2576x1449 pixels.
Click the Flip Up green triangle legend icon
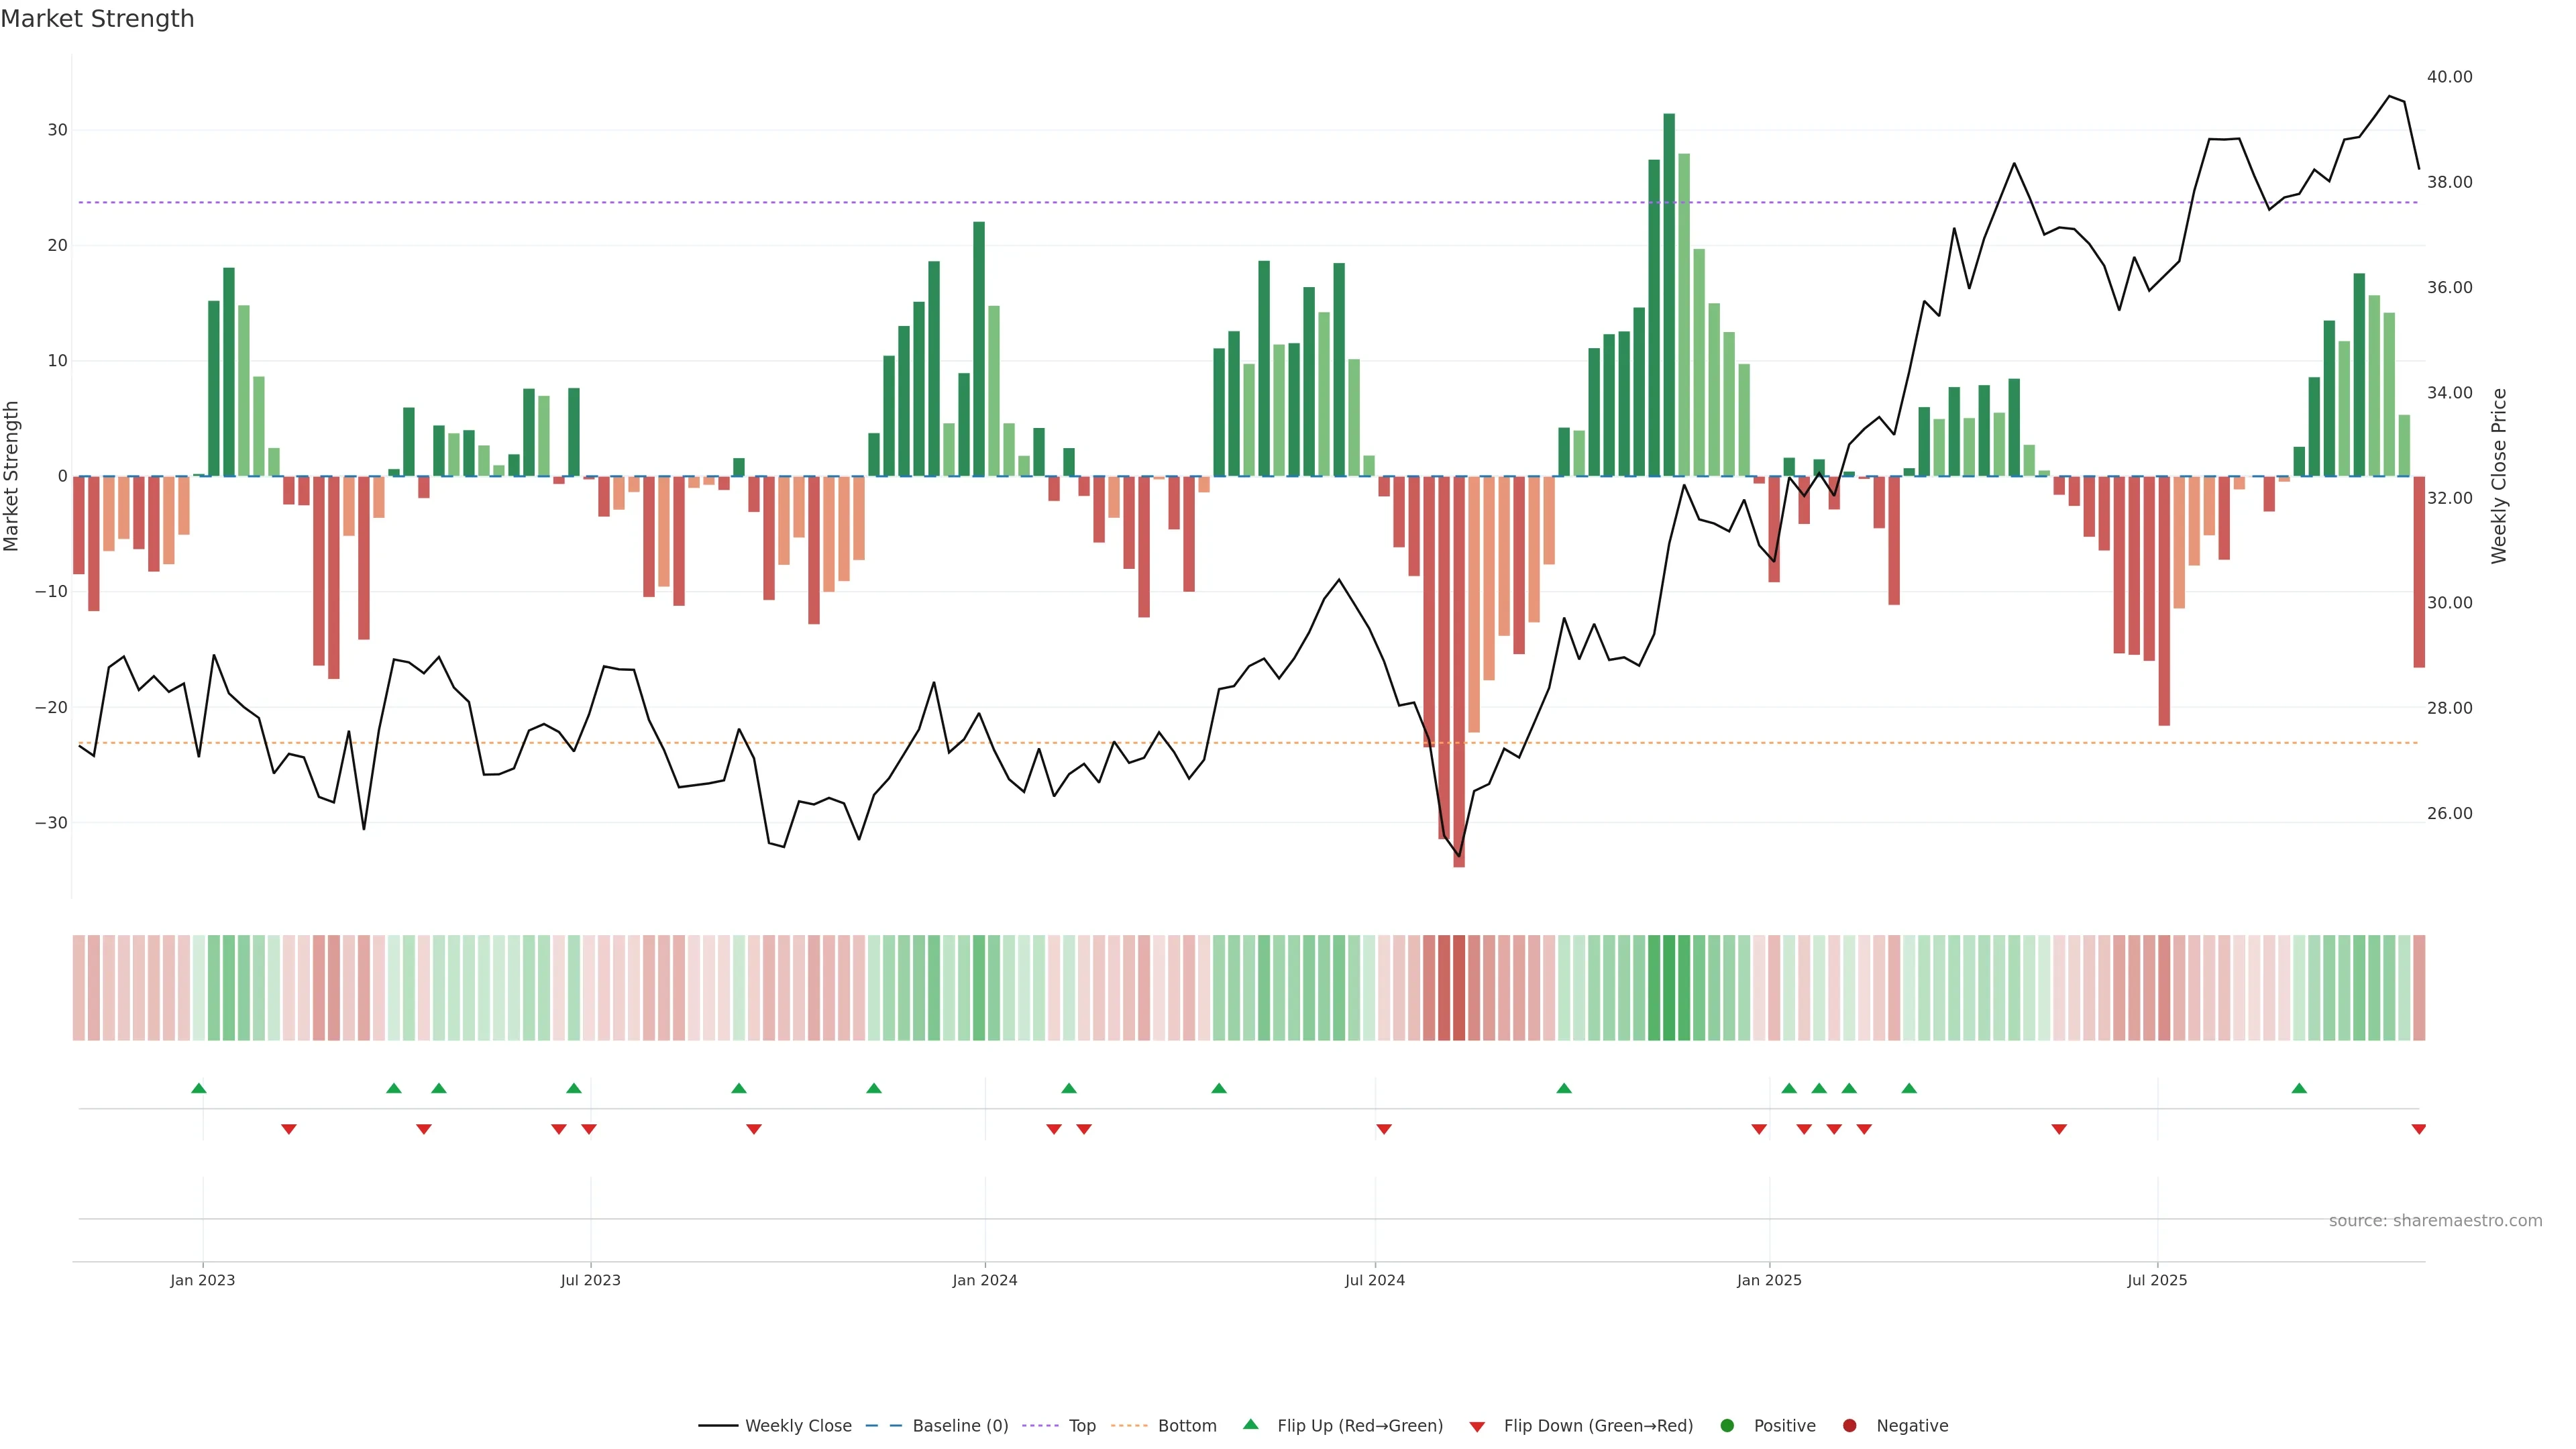coord(1250,1424)
